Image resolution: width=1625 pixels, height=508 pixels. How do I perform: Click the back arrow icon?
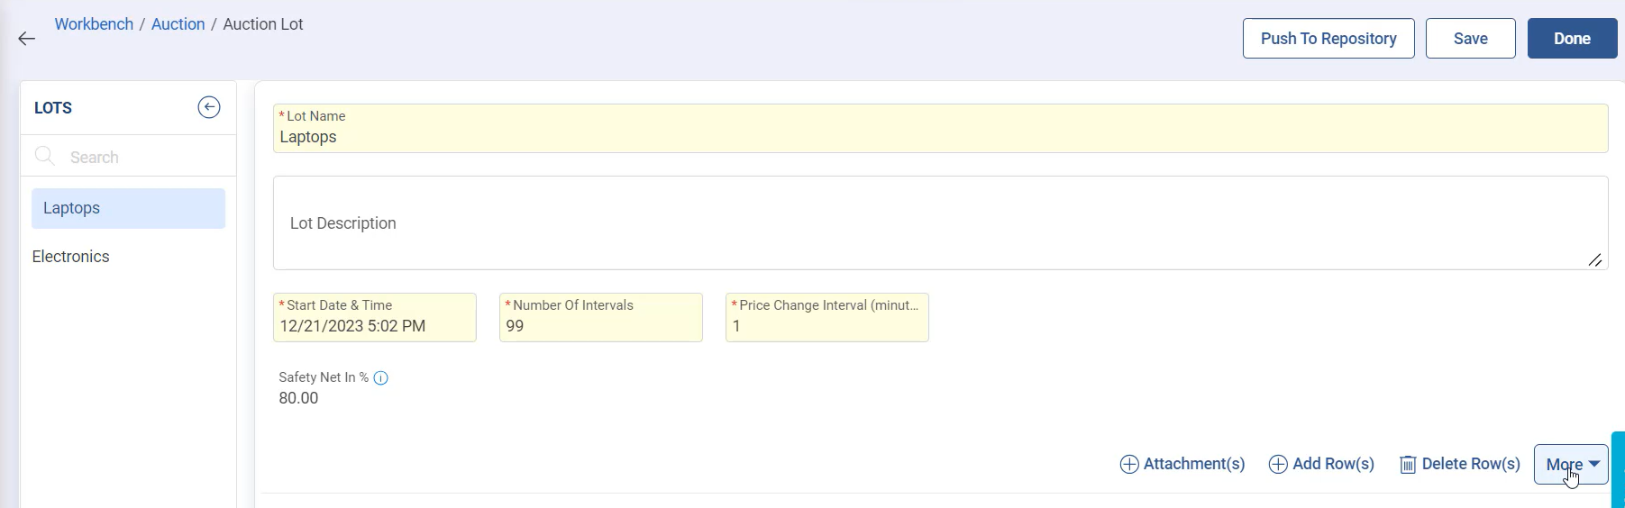pyautogui.click(x=27, y=39)
